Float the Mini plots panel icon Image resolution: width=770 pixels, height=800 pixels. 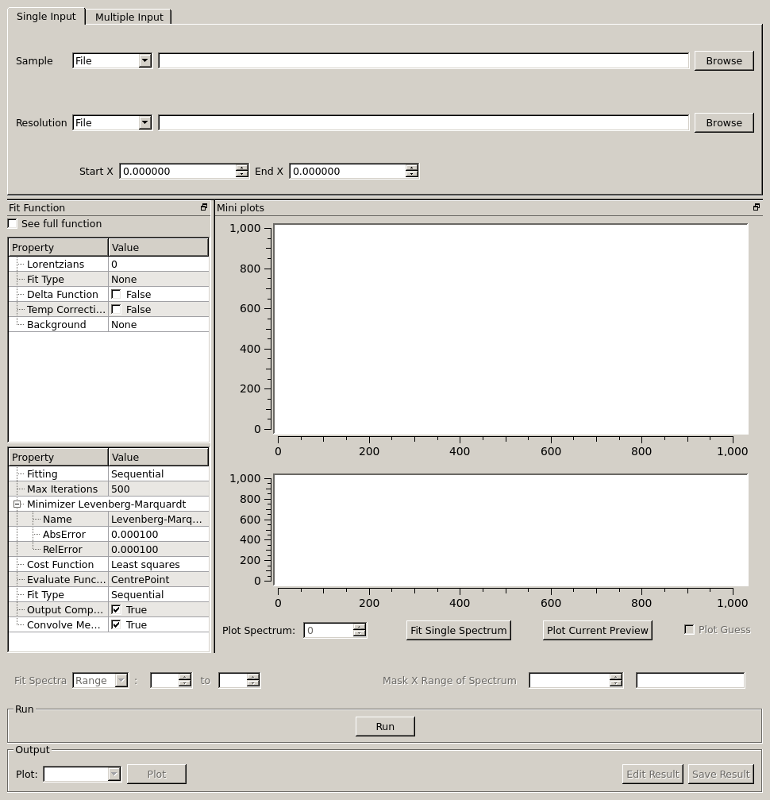click(756, 207)
